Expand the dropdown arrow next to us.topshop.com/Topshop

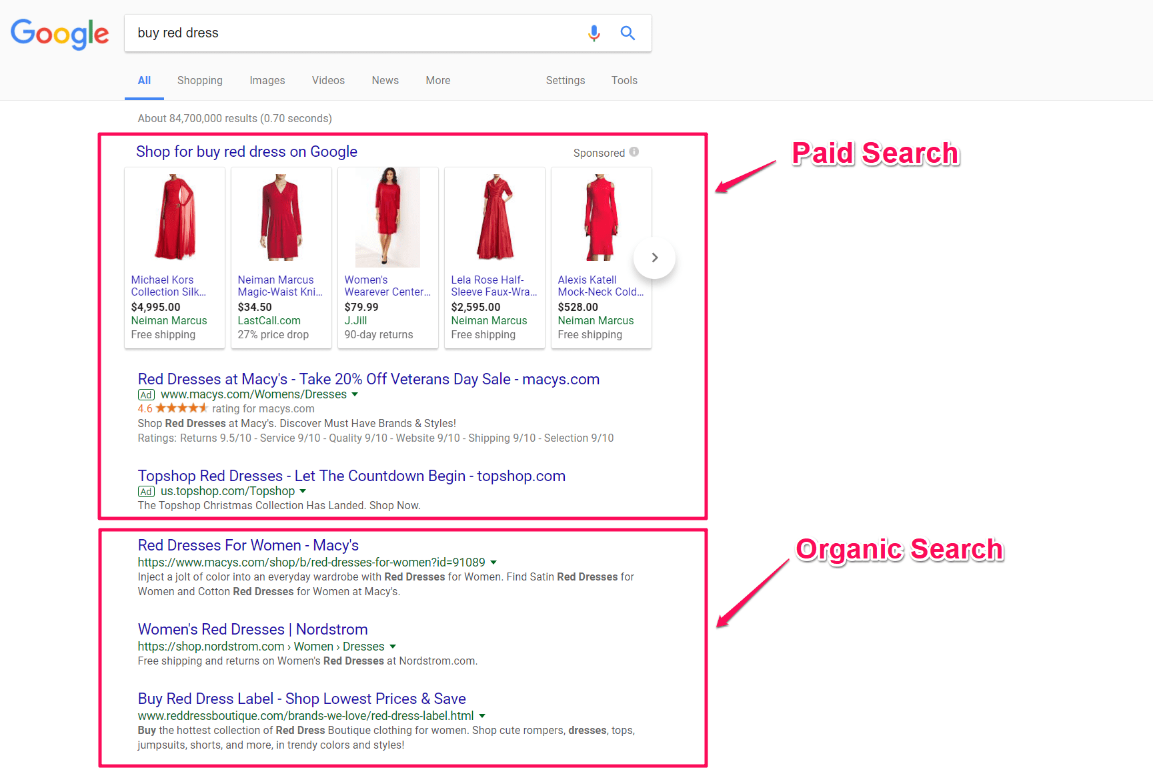303,491
